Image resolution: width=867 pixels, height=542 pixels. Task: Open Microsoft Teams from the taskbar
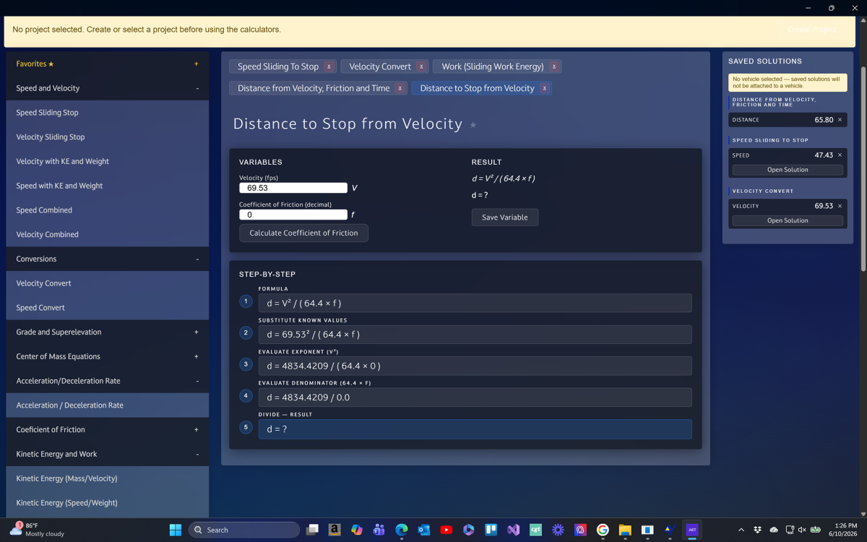(x=379, y=530)
